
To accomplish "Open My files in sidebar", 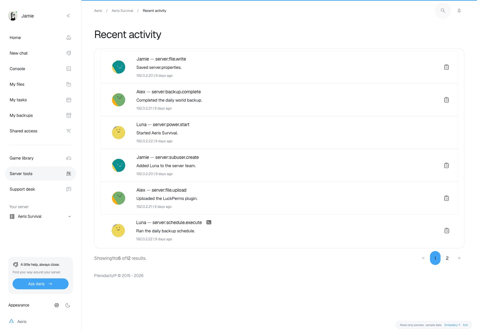I will (40, 84).
